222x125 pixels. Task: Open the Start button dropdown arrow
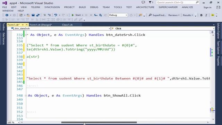(83, 15)
